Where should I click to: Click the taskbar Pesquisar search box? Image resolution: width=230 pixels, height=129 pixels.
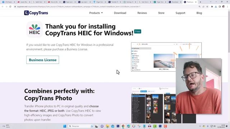81,126
